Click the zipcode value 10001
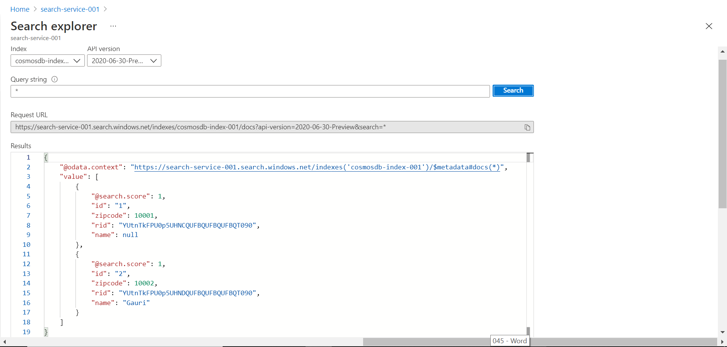The width and height of the screenshot is (727, 347). click(x=144, y=215)
